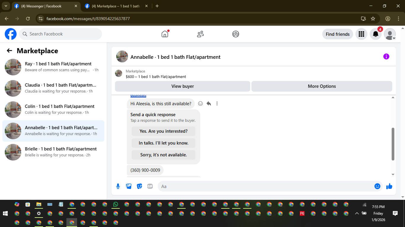Open the P6 app in taskbar
This screenshot has height=227, width=405.
coord(302,213)
